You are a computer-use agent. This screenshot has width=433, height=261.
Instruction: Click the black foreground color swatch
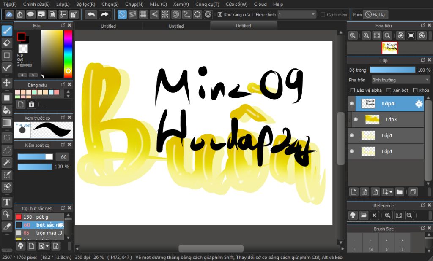[x=21, y=37]
